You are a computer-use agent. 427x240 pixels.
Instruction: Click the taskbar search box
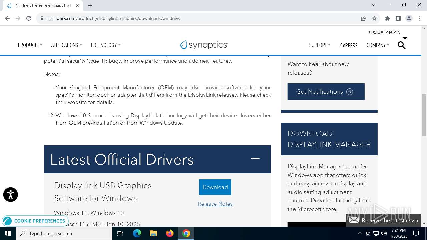pos(64,233)
